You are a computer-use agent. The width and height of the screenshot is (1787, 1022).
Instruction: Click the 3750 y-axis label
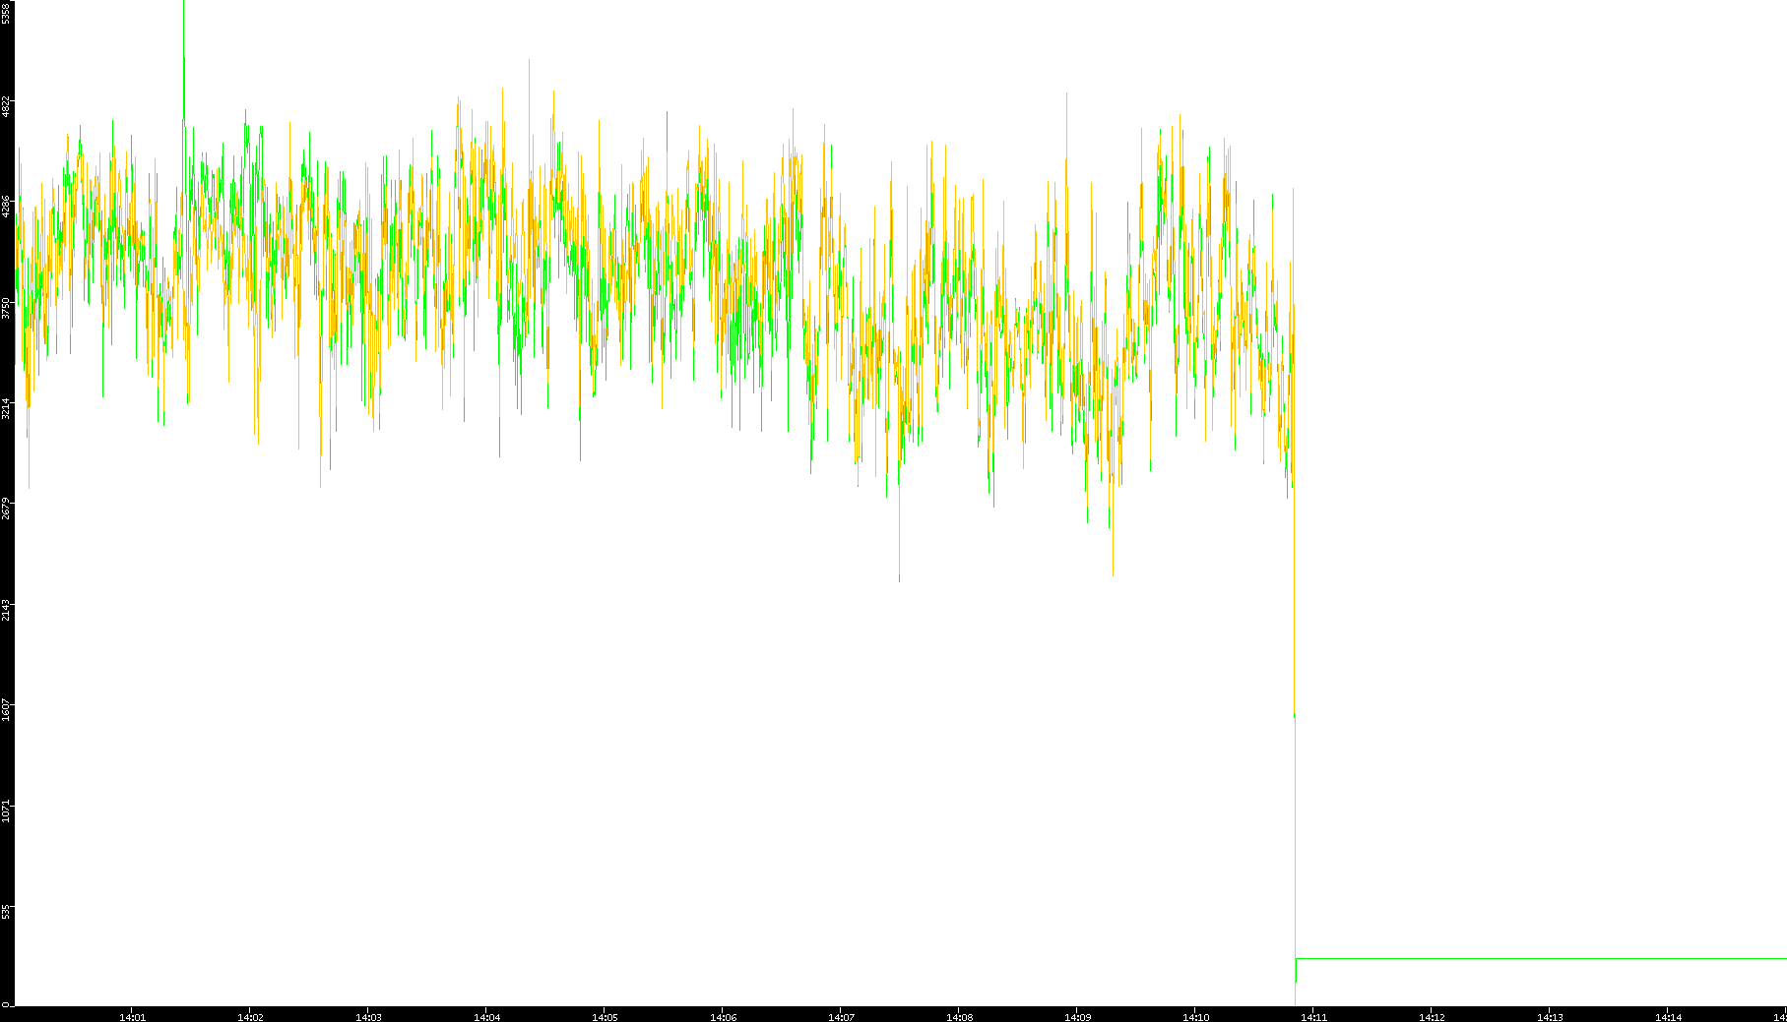[x=6, y=308]
